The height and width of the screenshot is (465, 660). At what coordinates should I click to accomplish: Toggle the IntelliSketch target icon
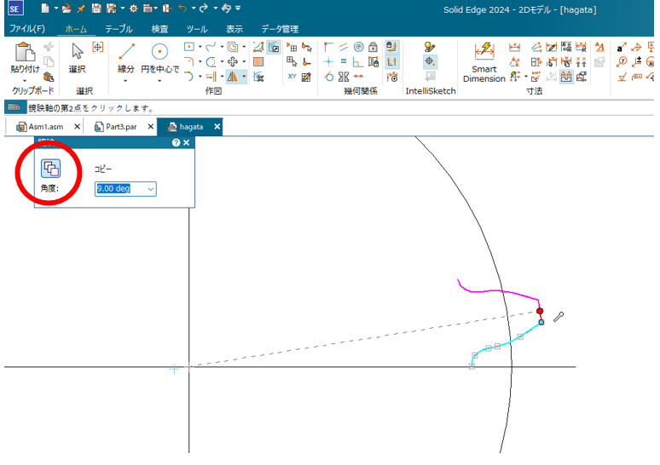tap(431, 61)
